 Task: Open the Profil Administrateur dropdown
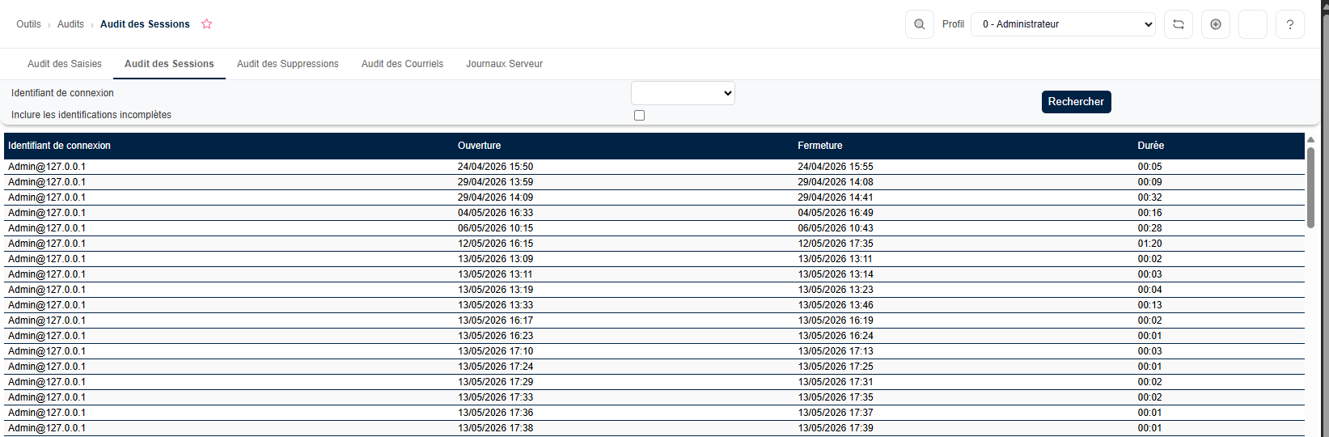click(1063, 24)
